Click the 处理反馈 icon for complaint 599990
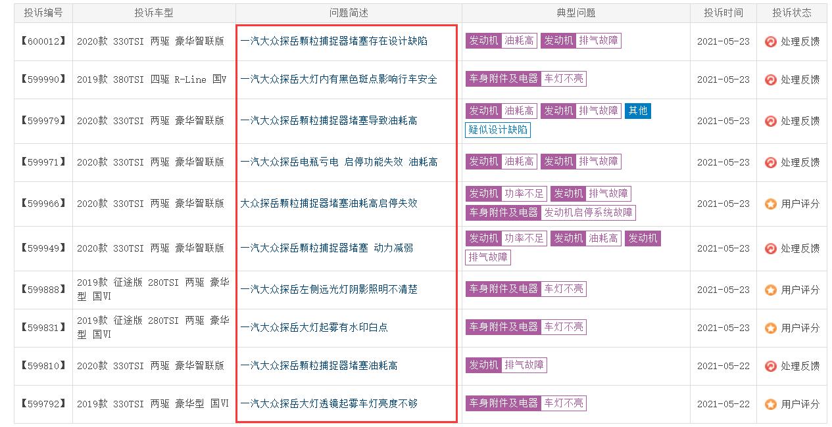The image size is (832, 427). click(x=770, y=79)
